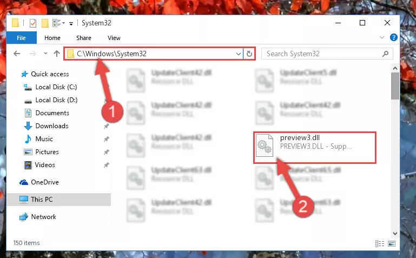The width and height of the screenshot is (416, 258).
Task: Switch to details view layout
Action: pos(380,243)
